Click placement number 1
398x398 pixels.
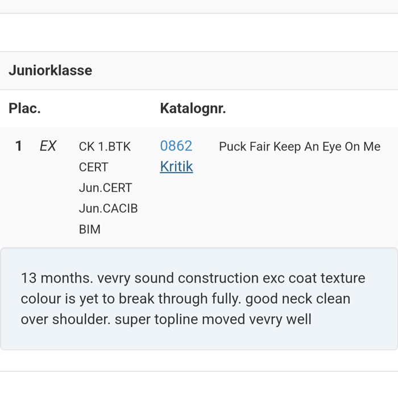click(19, 146)
